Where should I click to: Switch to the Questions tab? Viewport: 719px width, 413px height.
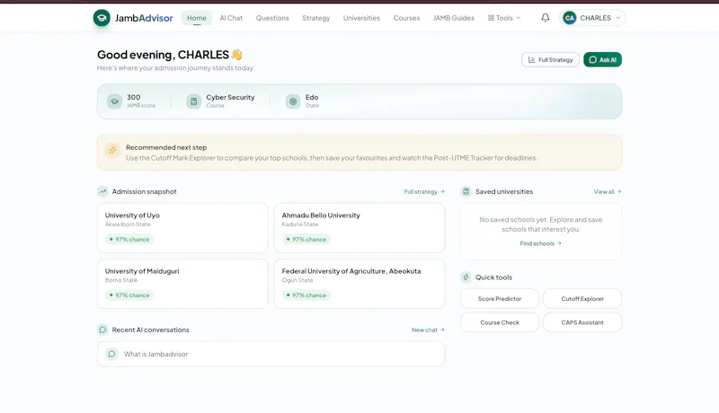272,18
